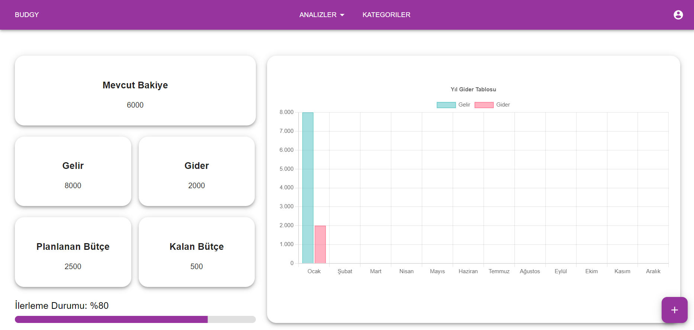Toggle the Gelir legend swatch
The height and width of the screenshot is (330, 694).
point(446,105)
